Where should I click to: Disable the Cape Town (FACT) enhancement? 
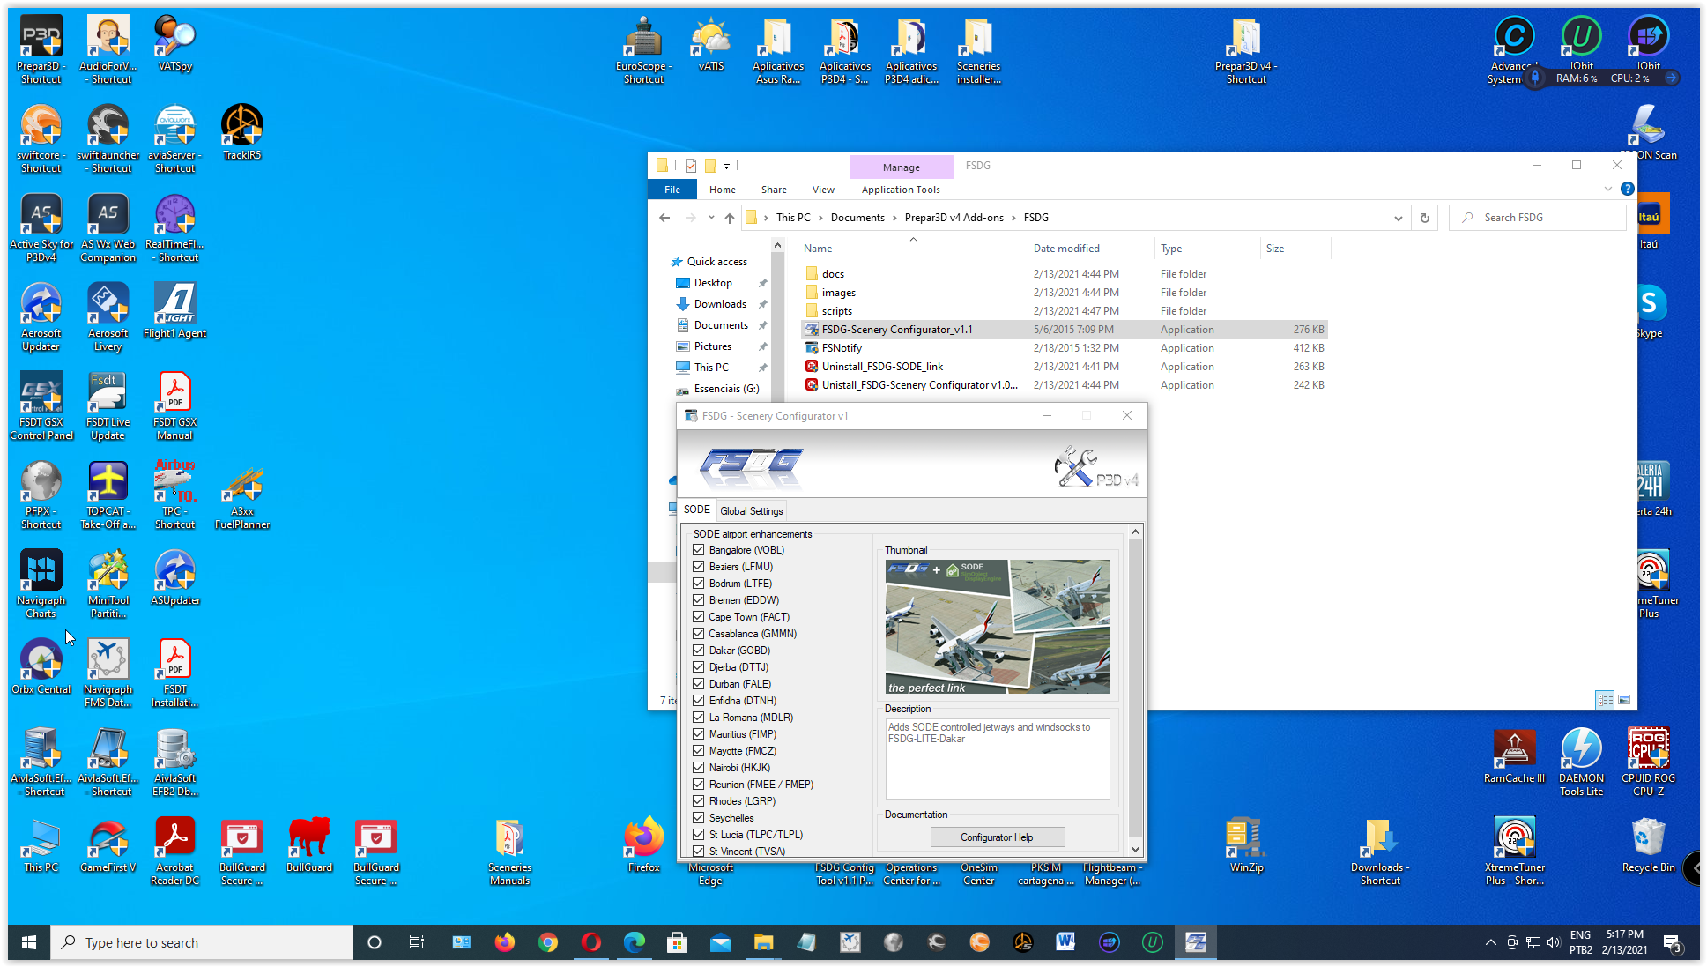click(699, 617)
